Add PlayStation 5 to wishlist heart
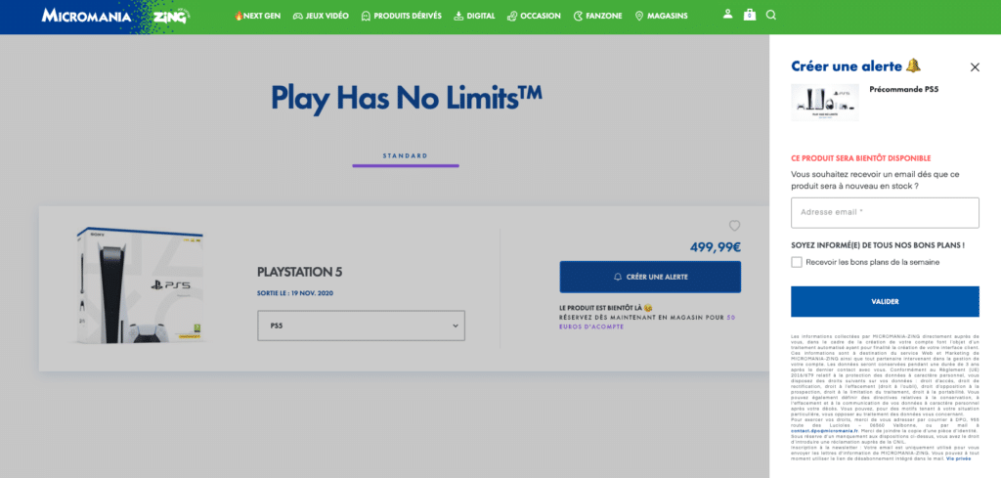The image size is (1001, 478). point(734,226)
